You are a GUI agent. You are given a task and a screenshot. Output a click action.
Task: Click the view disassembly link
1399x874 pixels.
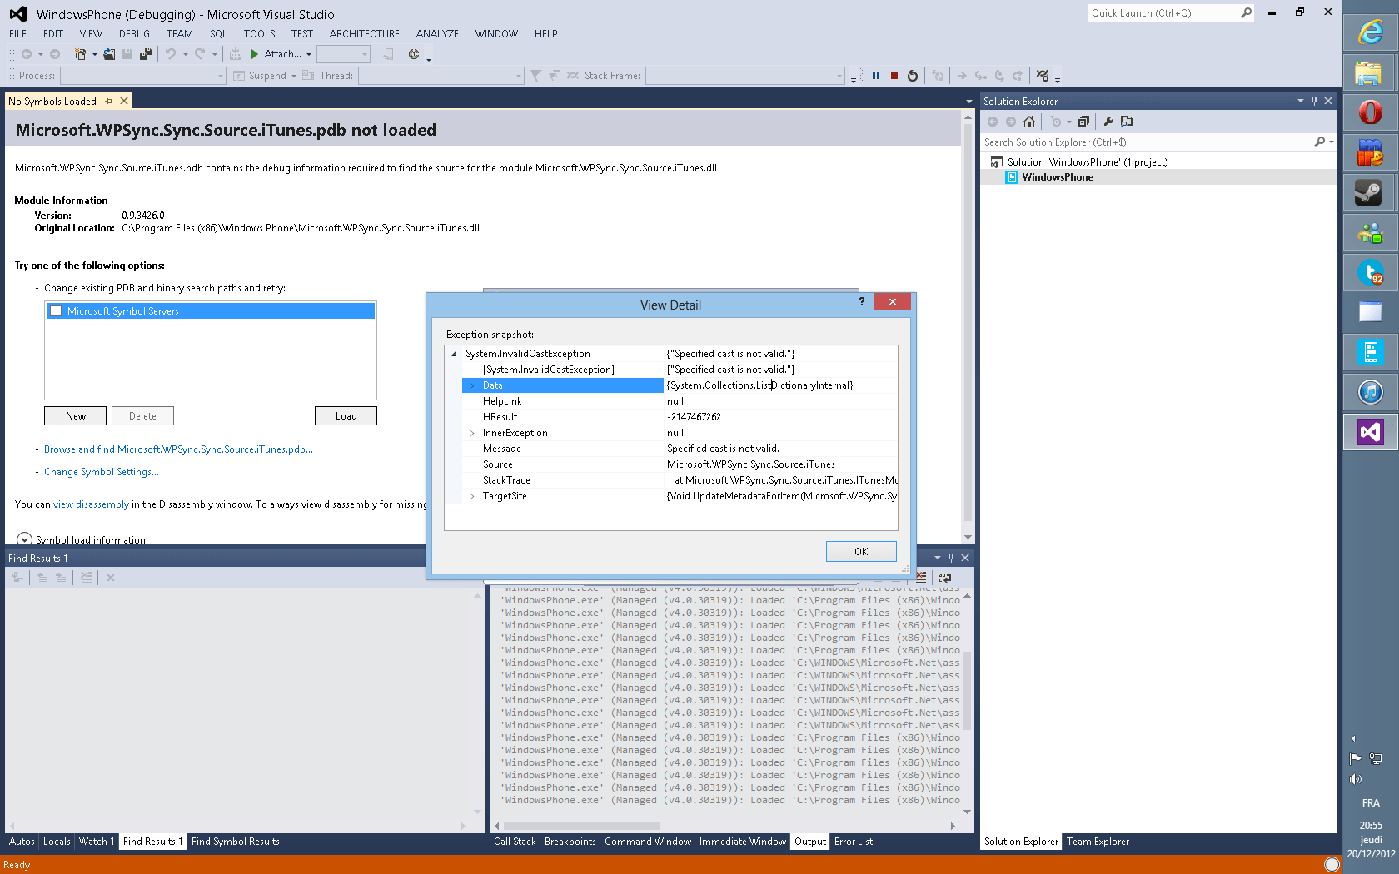[x=92, y=504]
